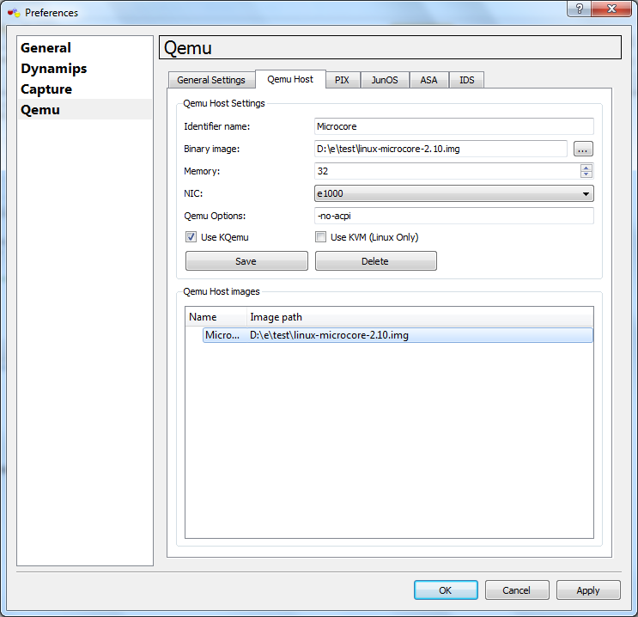Click the Name column header
Image resolution: width=638 pixels, height=617 pixels.
[x=216, y=317]
